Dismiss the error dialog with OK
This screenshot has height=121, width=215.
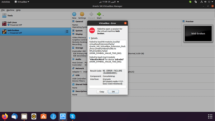113,92
